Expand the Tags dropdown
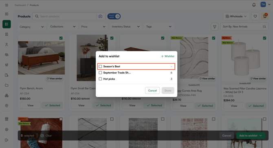Viewport: 273px width, 148px height. click(x=159, y=27)
